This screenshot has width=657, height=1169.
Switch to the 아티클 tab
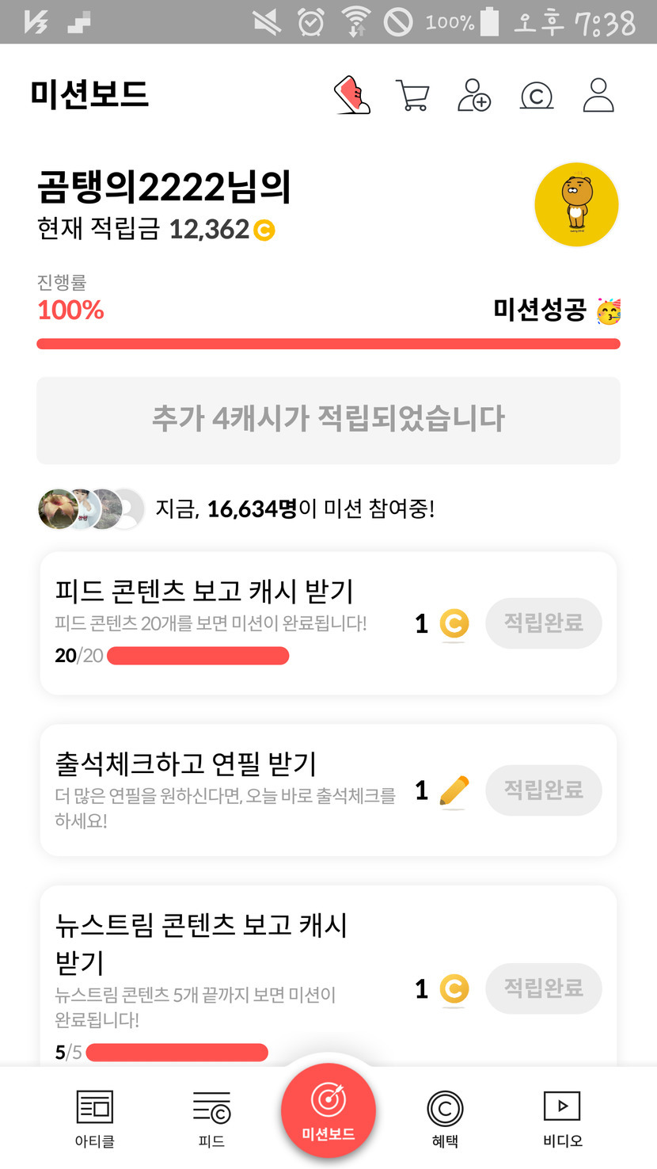[94, 1118]
